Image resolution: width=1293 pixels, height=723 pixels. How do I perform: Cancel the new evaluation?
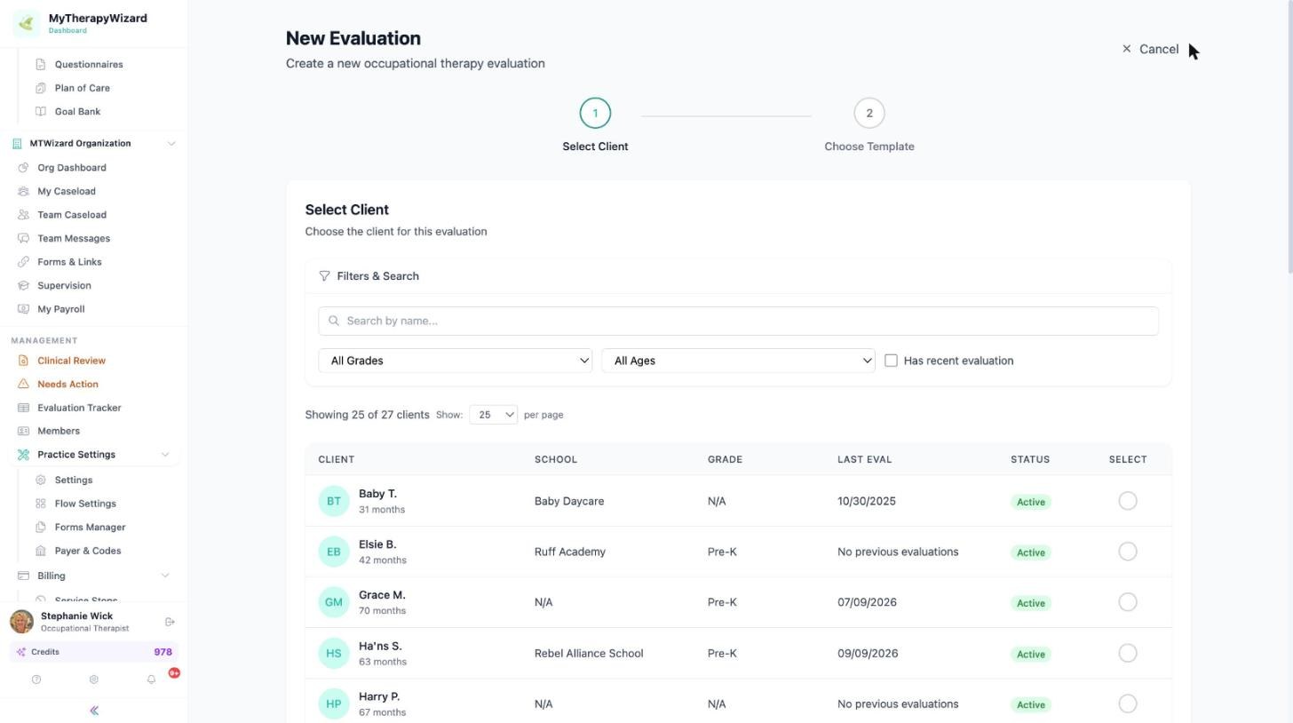point(1150,49)
